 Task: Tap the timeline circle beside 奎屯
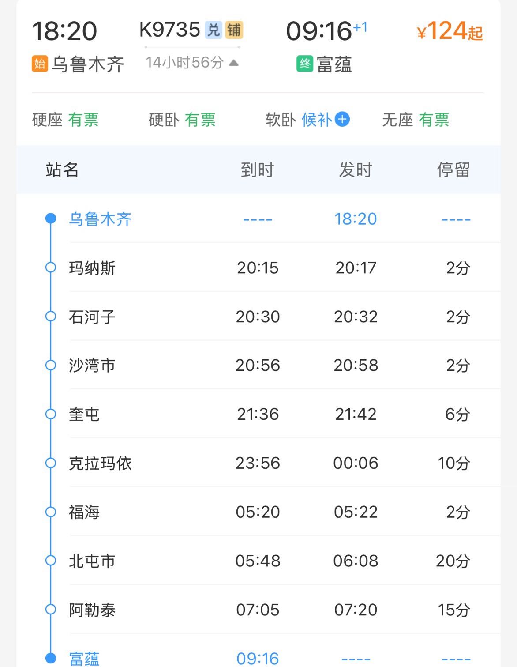[x=51, y=414]
